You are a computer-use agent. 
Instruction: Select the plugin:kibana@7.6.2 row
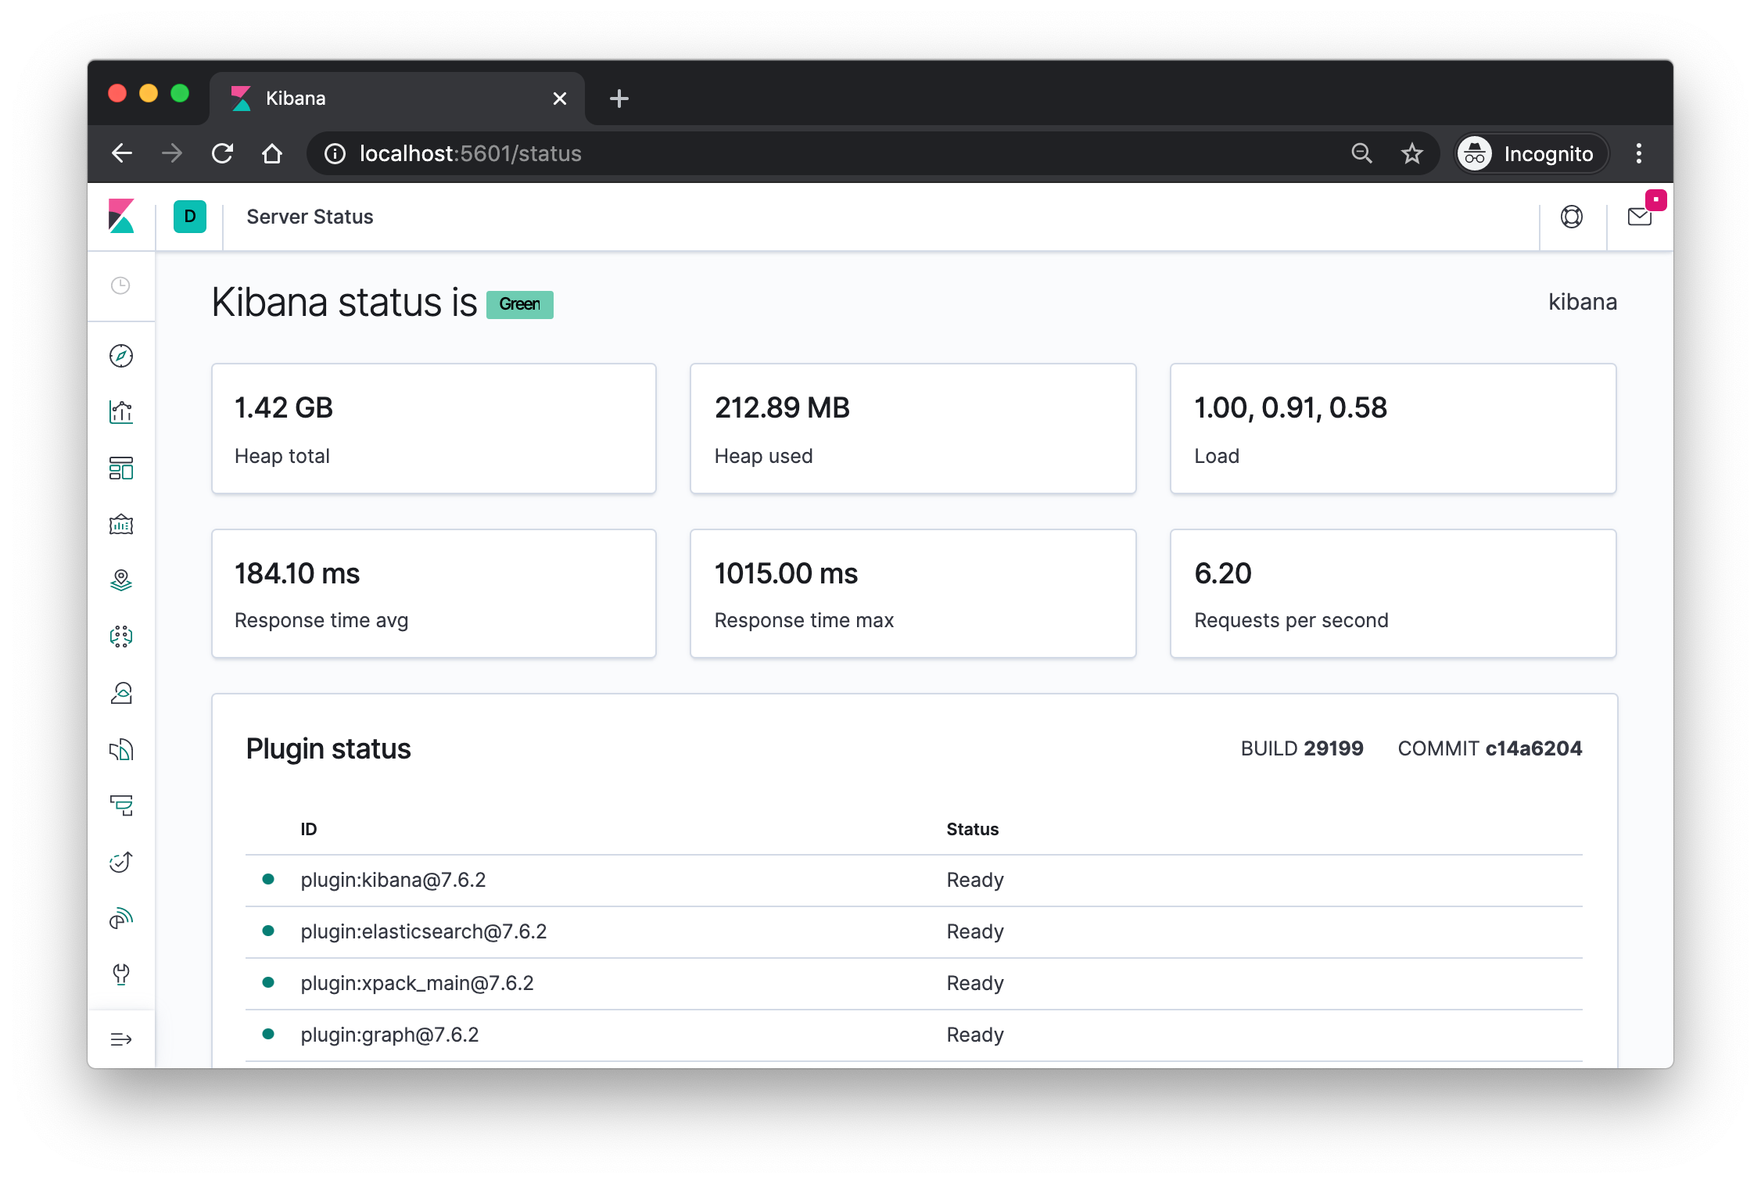pyautogui.click(x=914, y=881)
